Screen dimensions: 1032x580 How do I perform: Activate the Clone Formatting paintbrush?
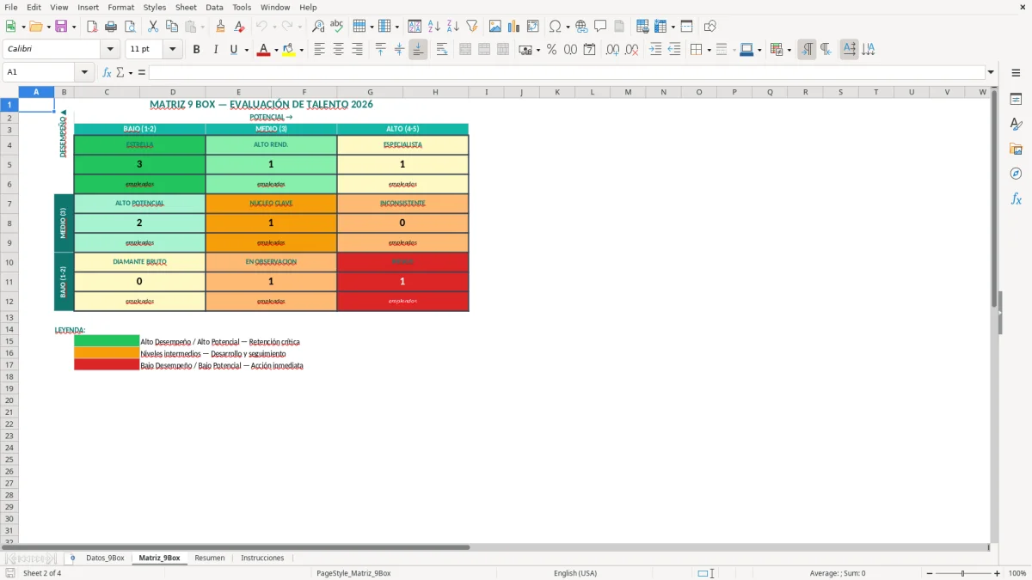[x=221, y=27]
